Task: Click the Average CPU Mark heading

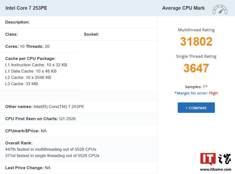Action: [183, 8]
